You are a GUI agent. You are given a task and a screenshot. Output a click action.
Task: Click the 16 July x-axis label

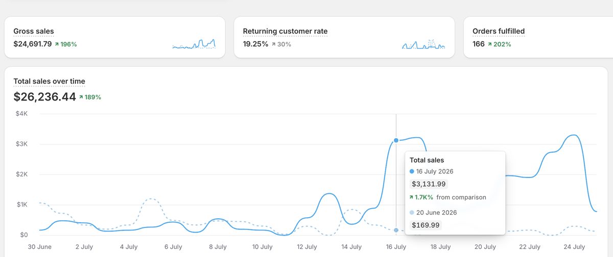pos(396,247)
